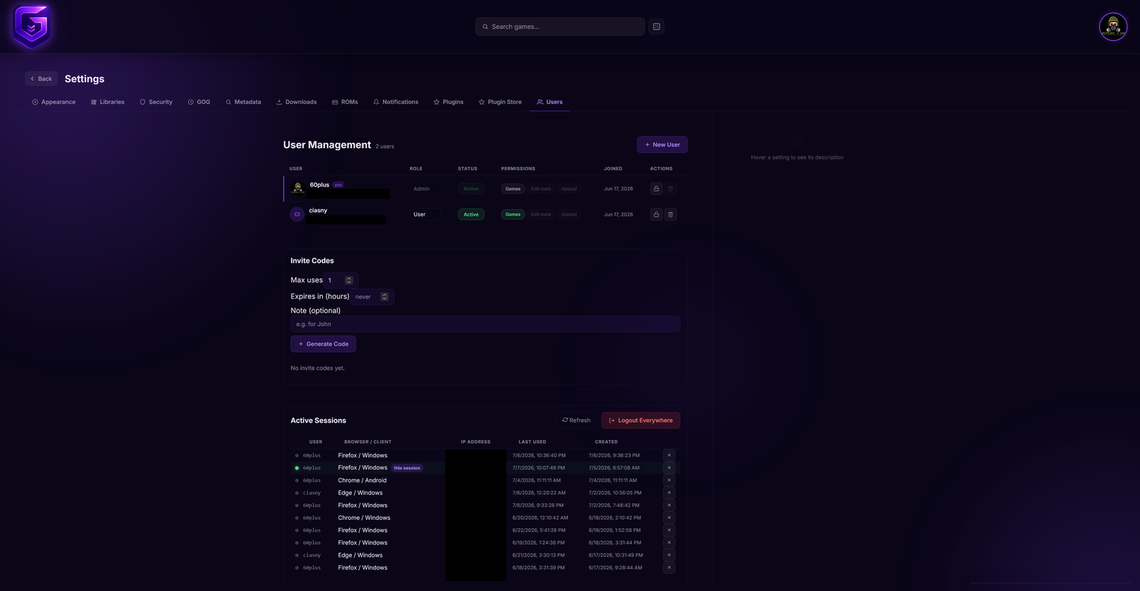Screen dimensions: 1140x591
Task: Click the Max uses number field
Action: (x=339, y=280)
